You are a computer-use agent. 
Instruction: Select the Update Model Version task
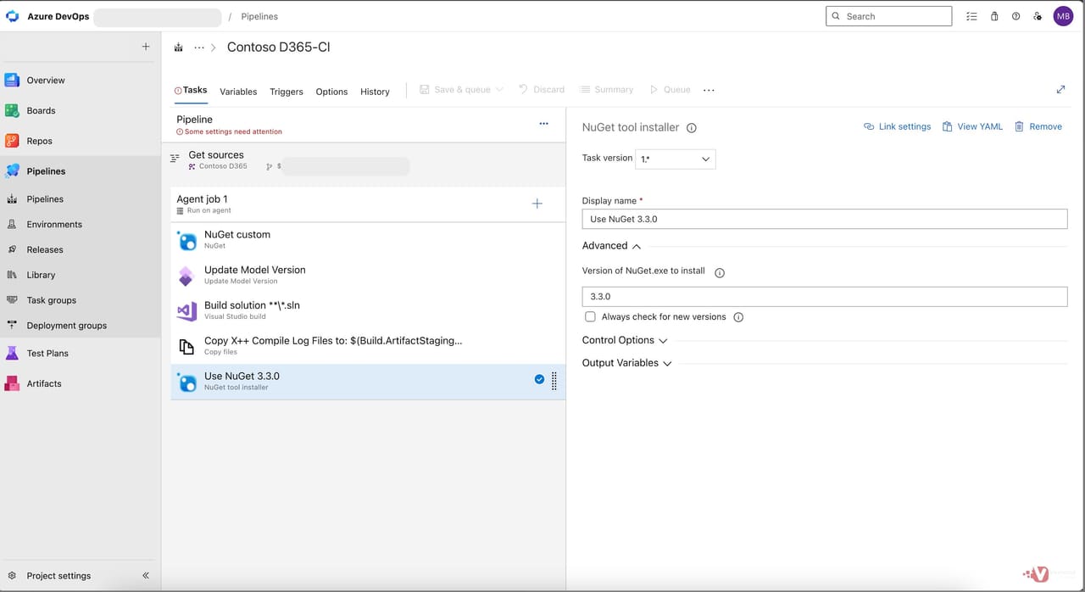click(x=368, y=275)
